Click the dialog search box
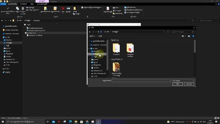The image size is (220, 124). [x=183, y=32]
